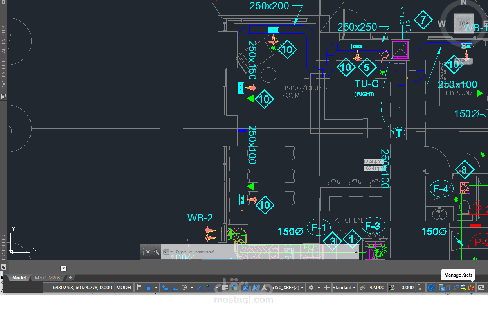The image size is (488, 311).
Task: Toggle lineweight display
Action: click(x=225, y=288)
